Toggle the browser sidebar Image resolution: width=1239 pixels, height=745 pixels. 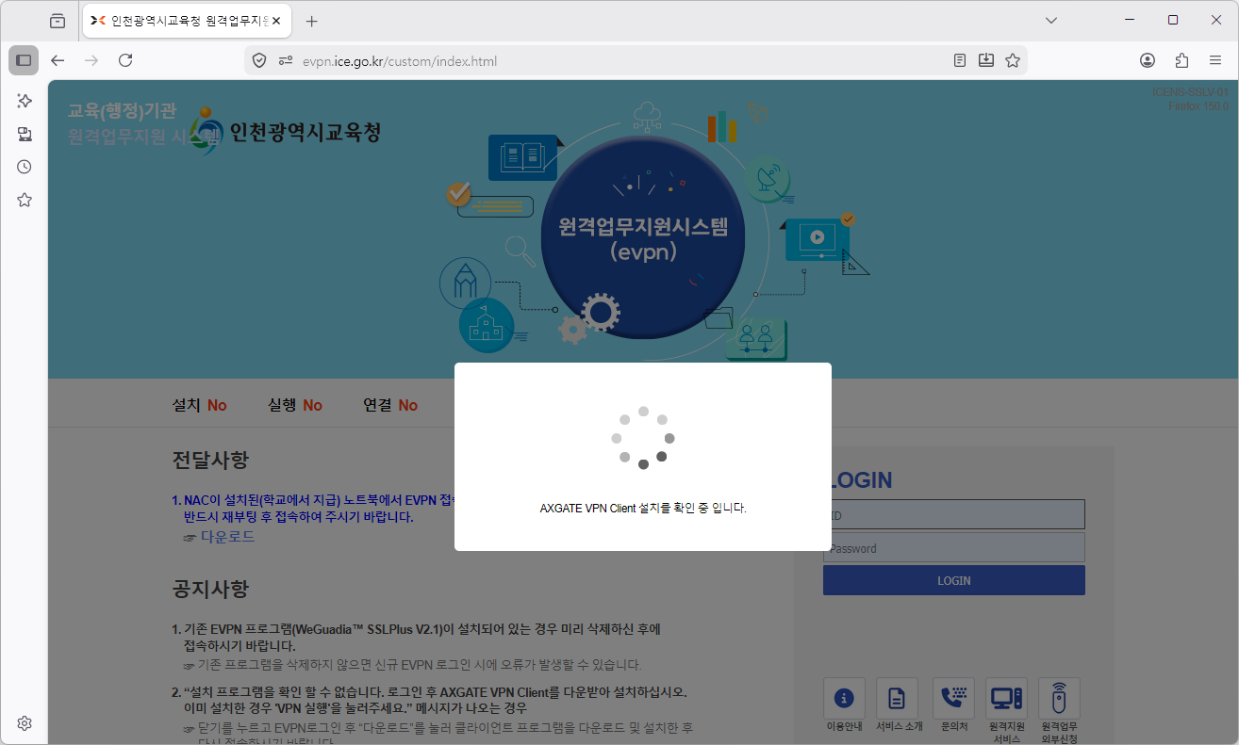point(24,60)
